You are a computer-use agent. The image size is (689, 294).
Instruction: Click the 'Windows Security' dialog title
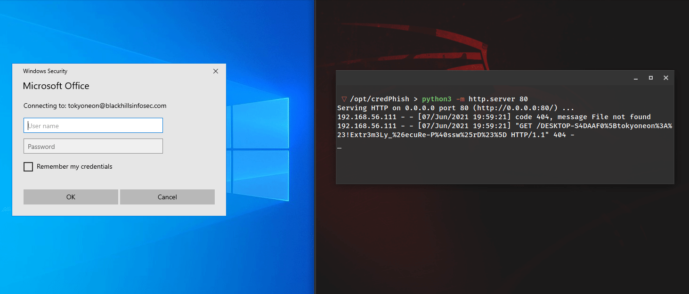click(45, 71)
